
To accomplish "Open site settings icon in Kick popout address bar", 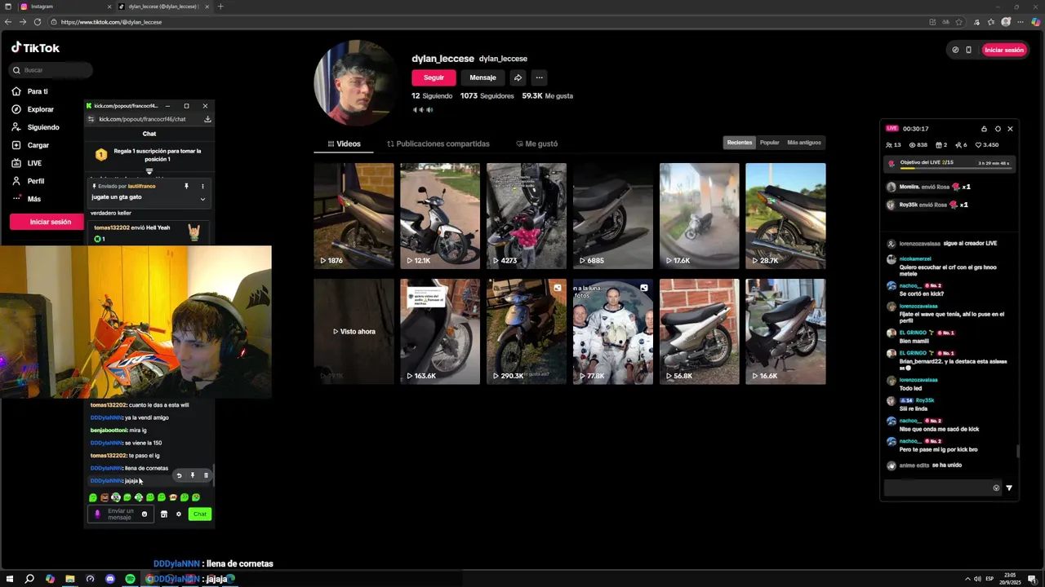I will [x=91, y=119].
